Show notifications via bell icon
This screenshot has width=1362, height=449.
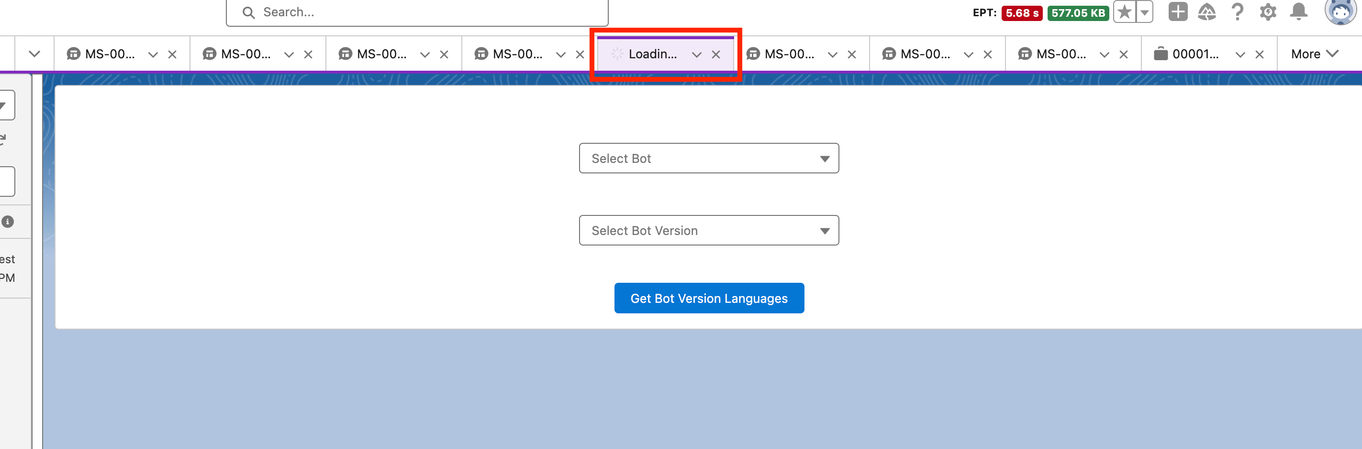(1298, 11)
